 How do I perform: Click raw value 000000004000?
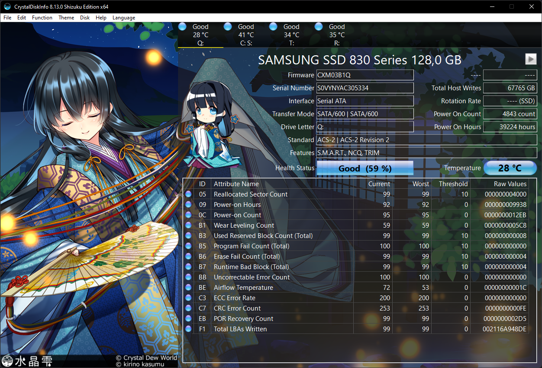[506, 194]
